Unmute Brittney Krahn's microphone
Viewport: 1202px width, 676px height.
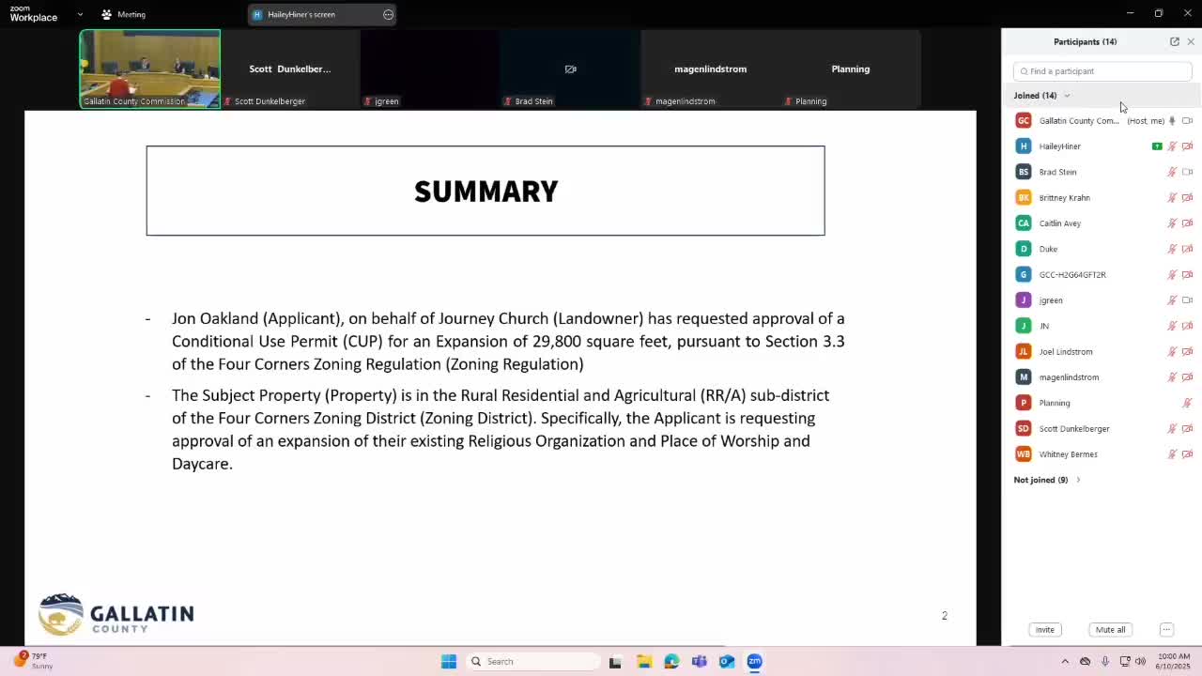point(1172,198)
